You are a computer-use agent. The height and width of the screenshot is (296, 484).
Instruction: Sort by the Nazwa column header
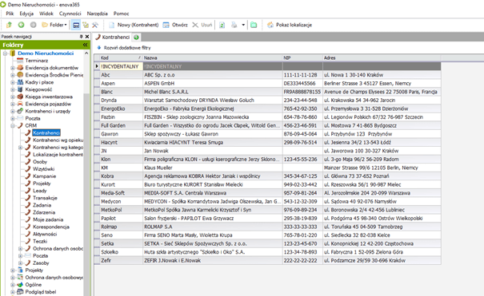pyautogui.click(x=212, y=58)
